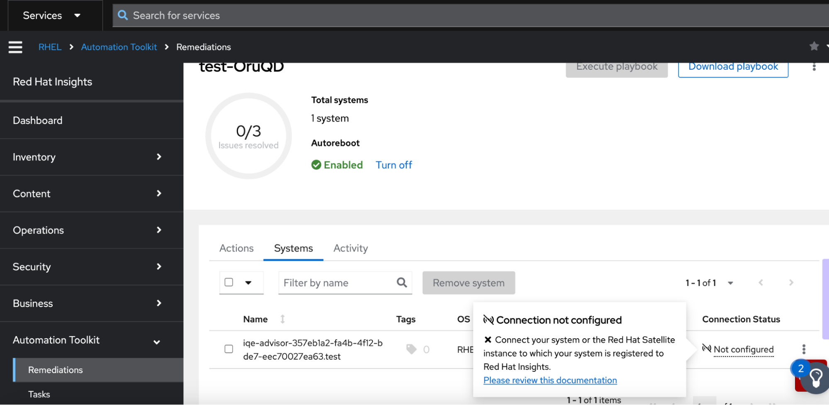This screenshot has width=829, height=405.
Task: Click the Download playbook button
Action: point(733,67)
